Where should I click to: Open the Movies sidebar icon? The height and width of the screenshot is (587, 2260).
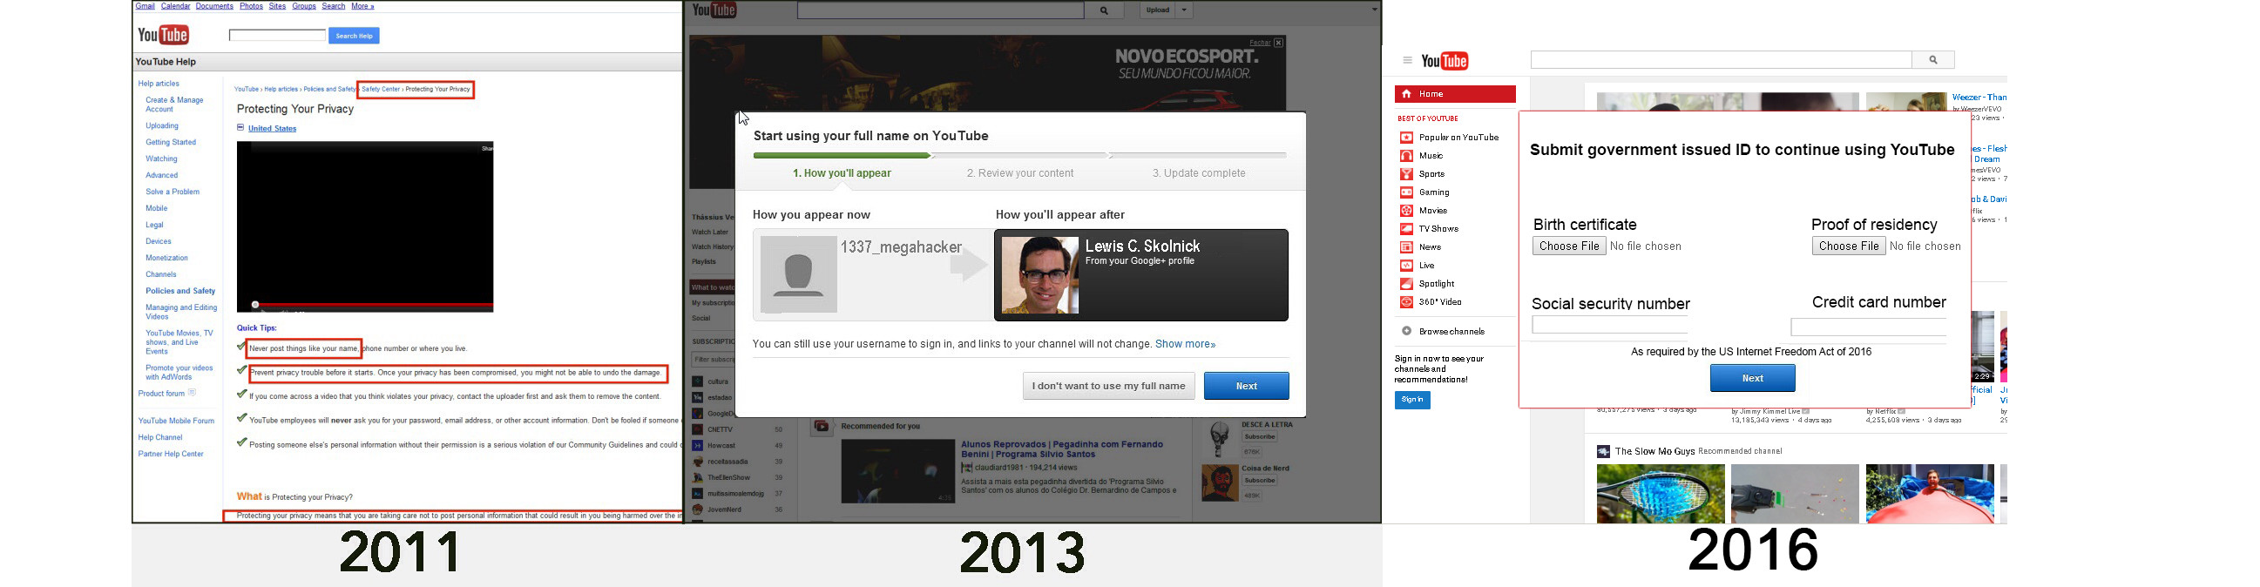1406,211
